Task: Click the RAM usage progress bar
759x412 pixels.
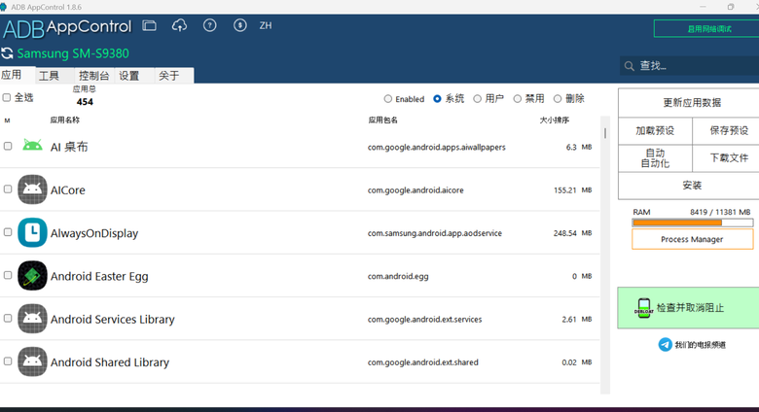Action: [692, 223]
